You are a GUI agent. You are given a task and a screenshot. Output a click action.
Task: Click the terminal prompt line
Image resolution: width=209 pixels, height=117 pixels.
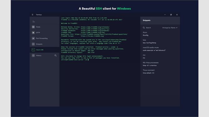tap(75, 60)
